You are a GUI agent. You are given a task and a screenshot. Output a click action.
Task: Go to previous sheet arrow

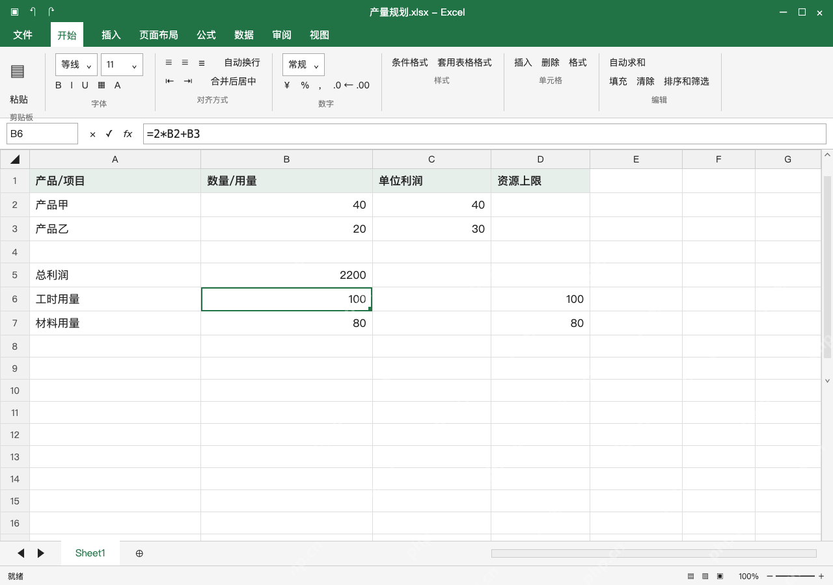coord(21,553)
